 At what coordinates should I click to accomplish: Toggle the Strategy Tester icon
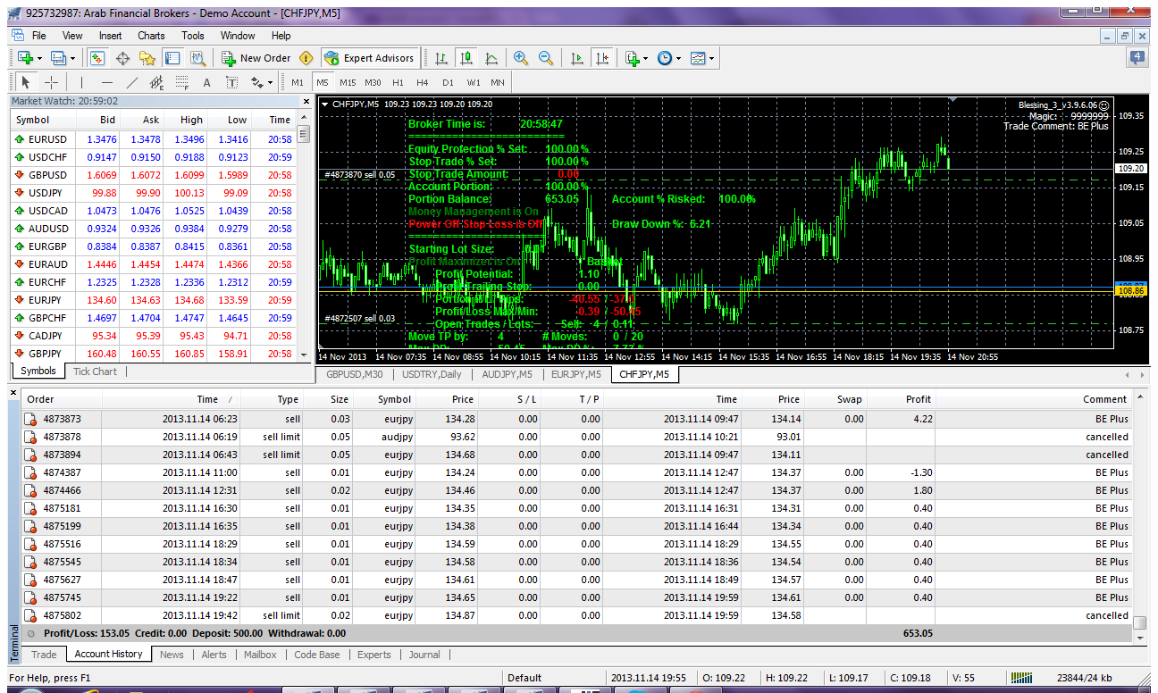[197, 58]
